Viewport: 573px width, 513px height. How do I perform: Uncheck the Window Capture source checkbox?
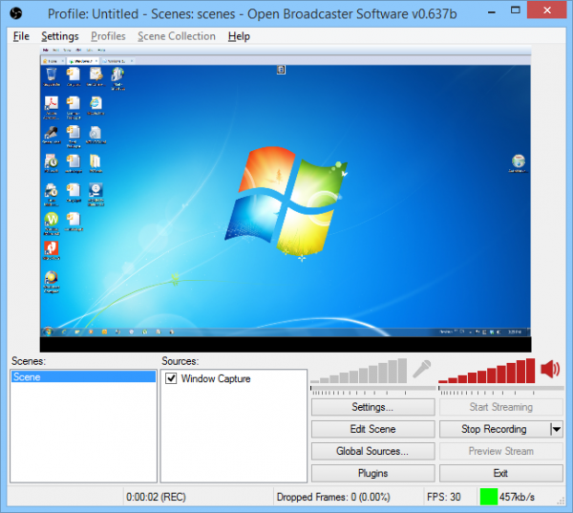[x=171, y=379]
